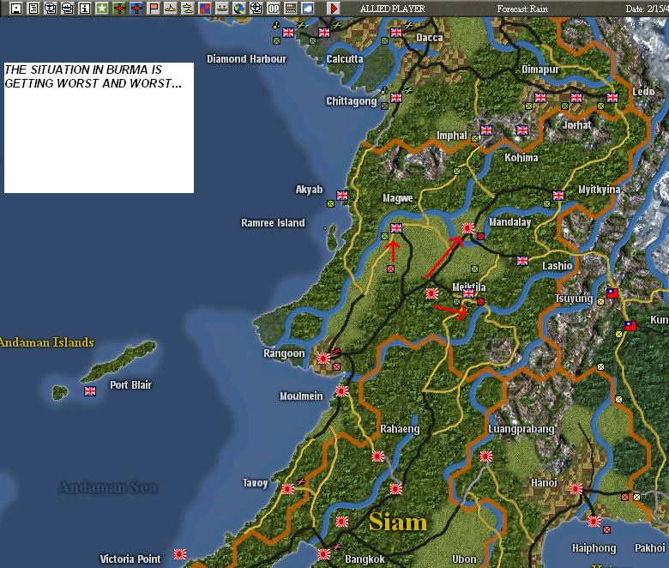Select the British base flag at Akyab
Screen dimensions: 669x568
342,196
